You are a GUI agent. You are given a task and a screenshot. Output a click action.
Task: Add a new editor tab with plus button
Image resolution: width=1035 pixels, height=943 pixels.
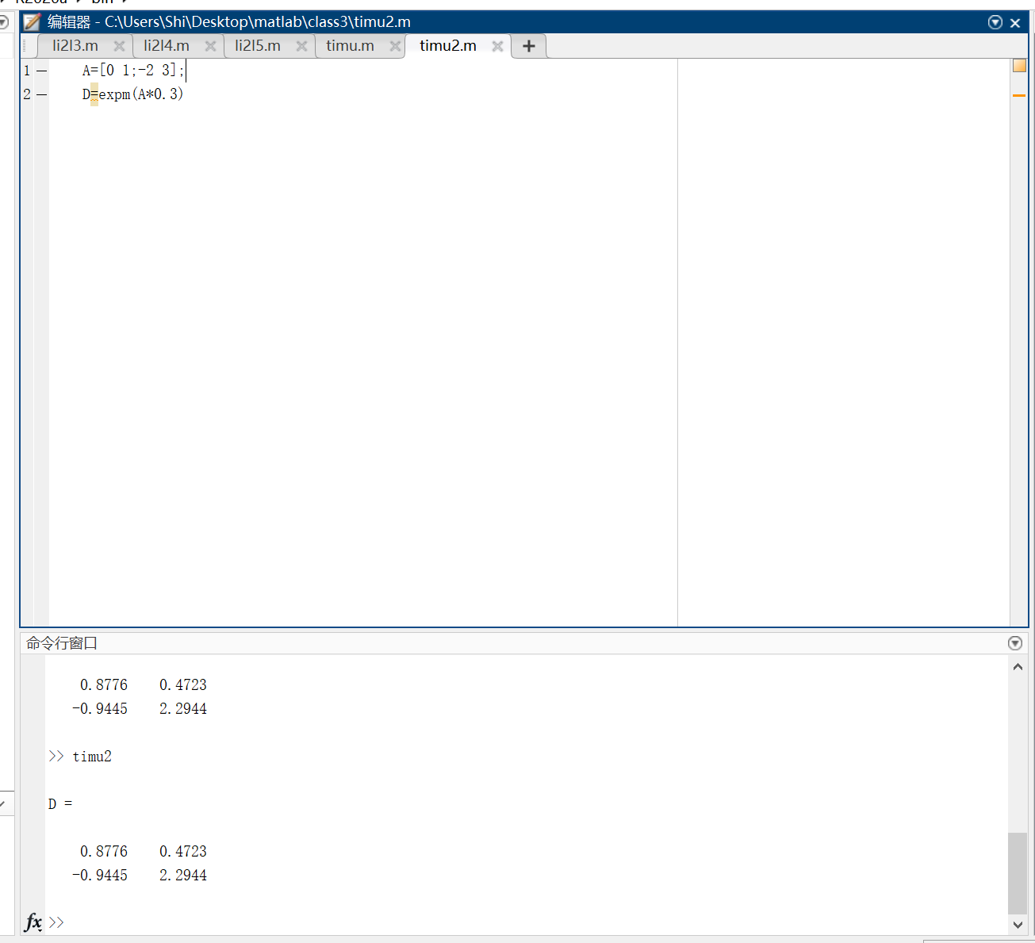pyautogui.click(x=529, y=46)
